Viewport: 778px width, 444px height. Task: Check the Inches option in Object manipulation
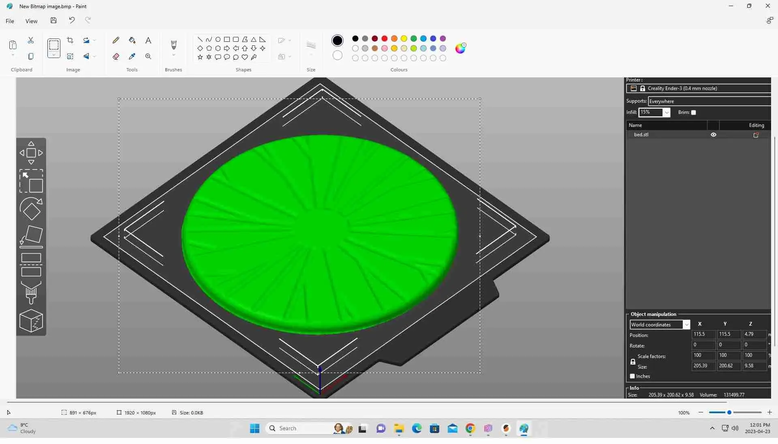[x=633, y=376]
